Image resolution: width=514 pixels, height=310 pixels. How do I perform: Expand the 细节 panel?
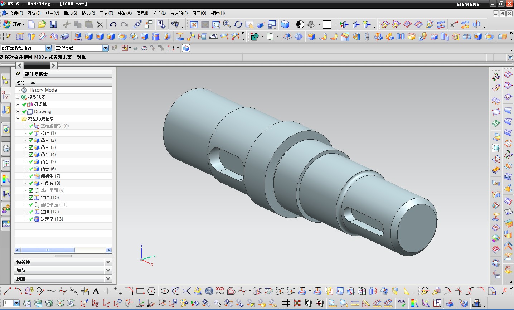108,270
